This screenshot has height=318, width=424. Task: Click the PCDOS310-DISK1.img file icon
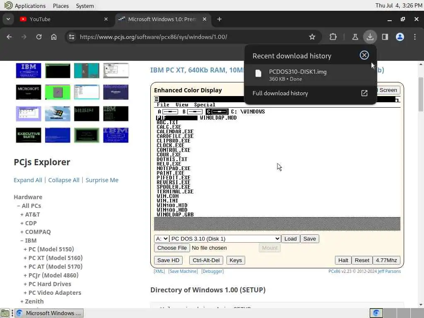(x=258, y=73)
